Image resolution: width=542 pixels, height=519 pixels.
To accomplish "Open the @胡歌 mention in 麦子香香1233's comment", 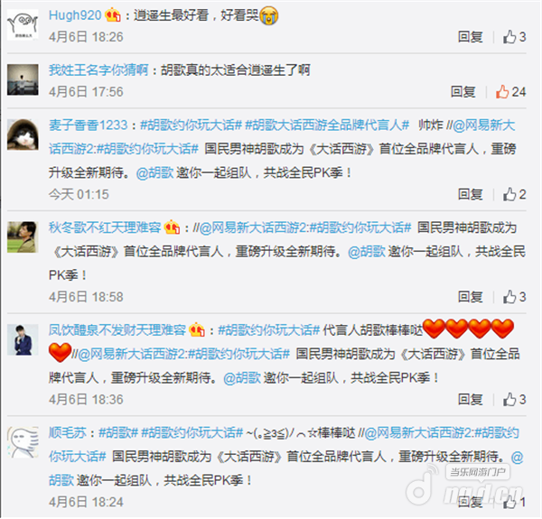I will click(154, 172).
